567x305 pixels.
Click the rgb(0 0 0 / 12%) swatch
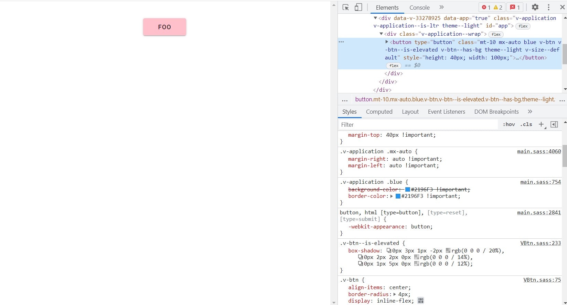(x=417, y=264)
